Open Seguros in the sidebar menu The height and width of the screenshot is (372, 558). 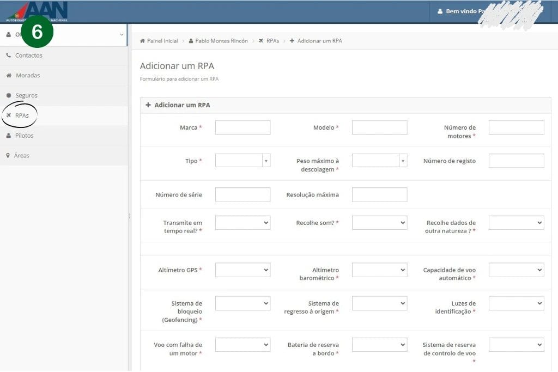pyautogui.click(x=26, y=96)
